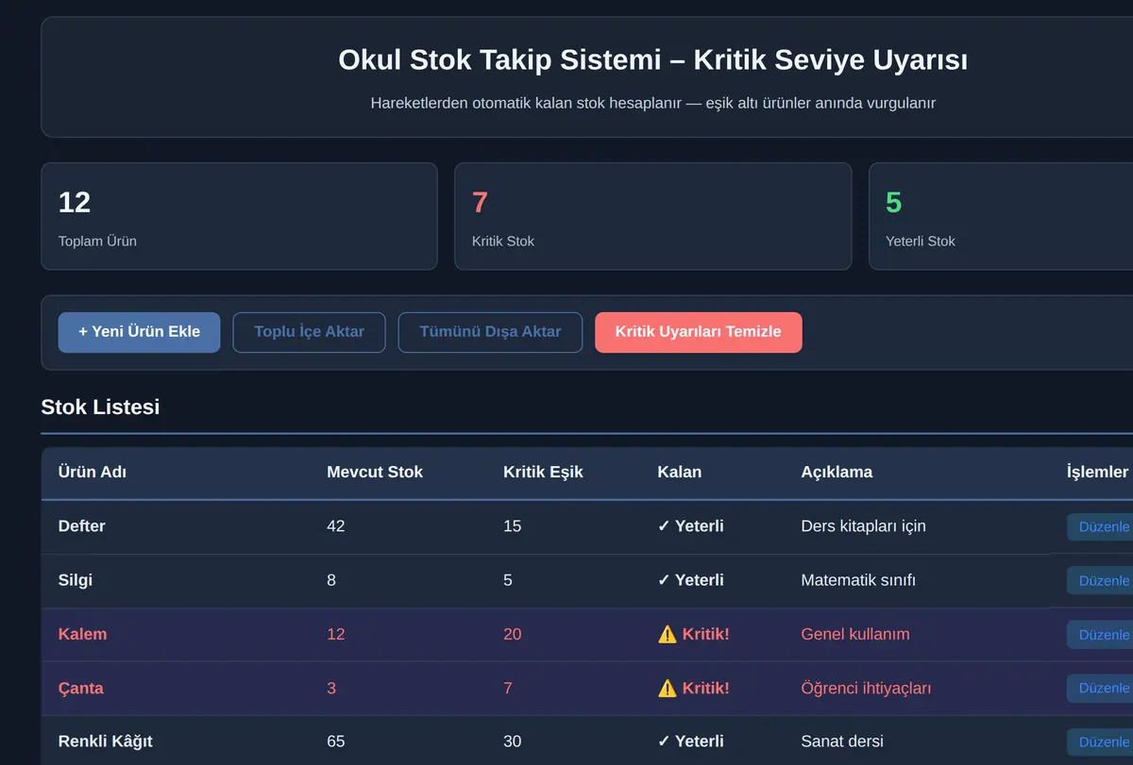Click the 'Genel kullanım' description
The height and width of the screenshot is (765, 1133).
[855, 634]
